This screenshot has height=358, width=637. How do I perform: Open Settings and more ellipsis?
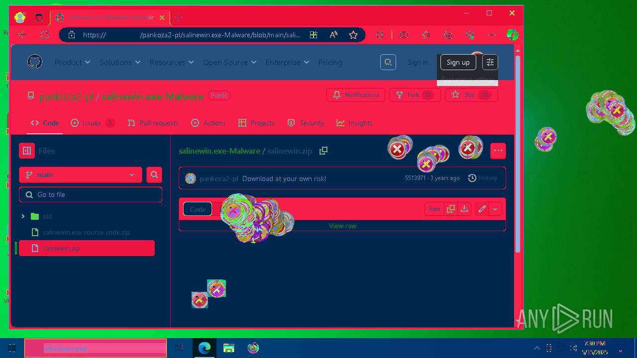point(492,35)
